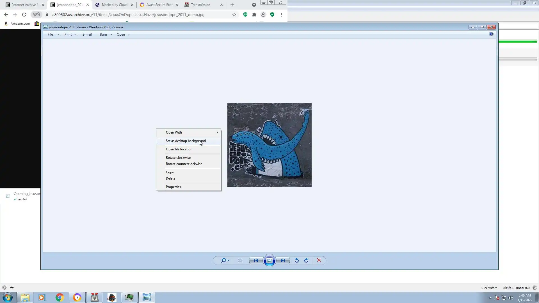Select Properties in the context menu
539x303 pixels.
coord(173,187)
